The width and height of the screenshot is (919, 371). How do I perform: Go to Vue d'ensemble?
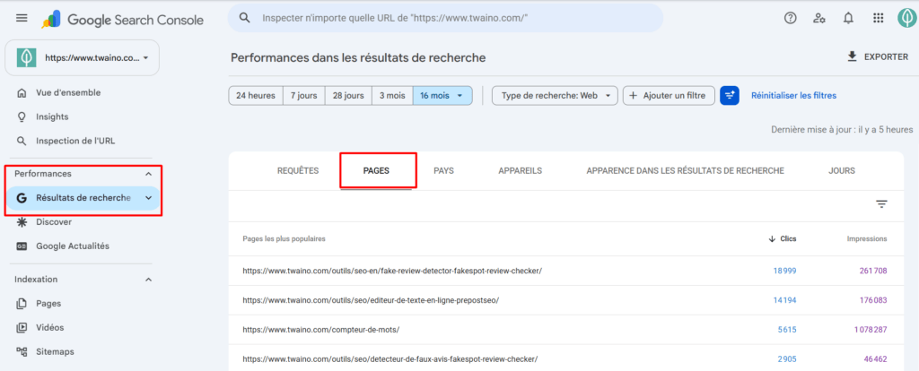[x=68, y=92]
